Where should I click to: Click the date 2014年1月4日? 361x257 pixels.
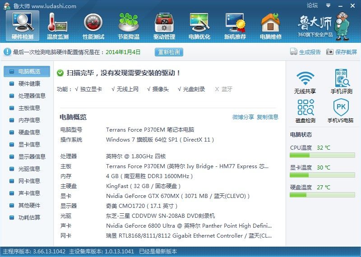point(123,52)
